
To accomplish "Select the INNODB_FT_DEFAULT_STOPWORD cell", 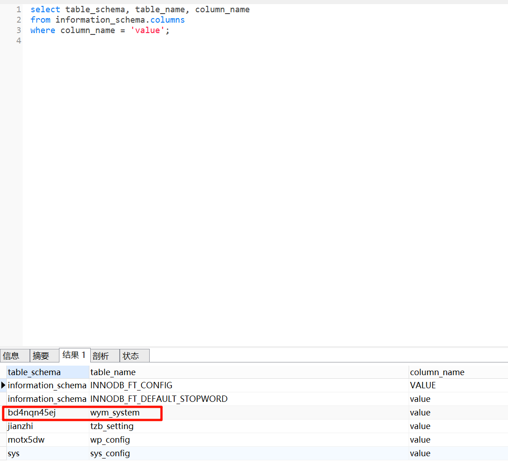I will coord(159,399).
